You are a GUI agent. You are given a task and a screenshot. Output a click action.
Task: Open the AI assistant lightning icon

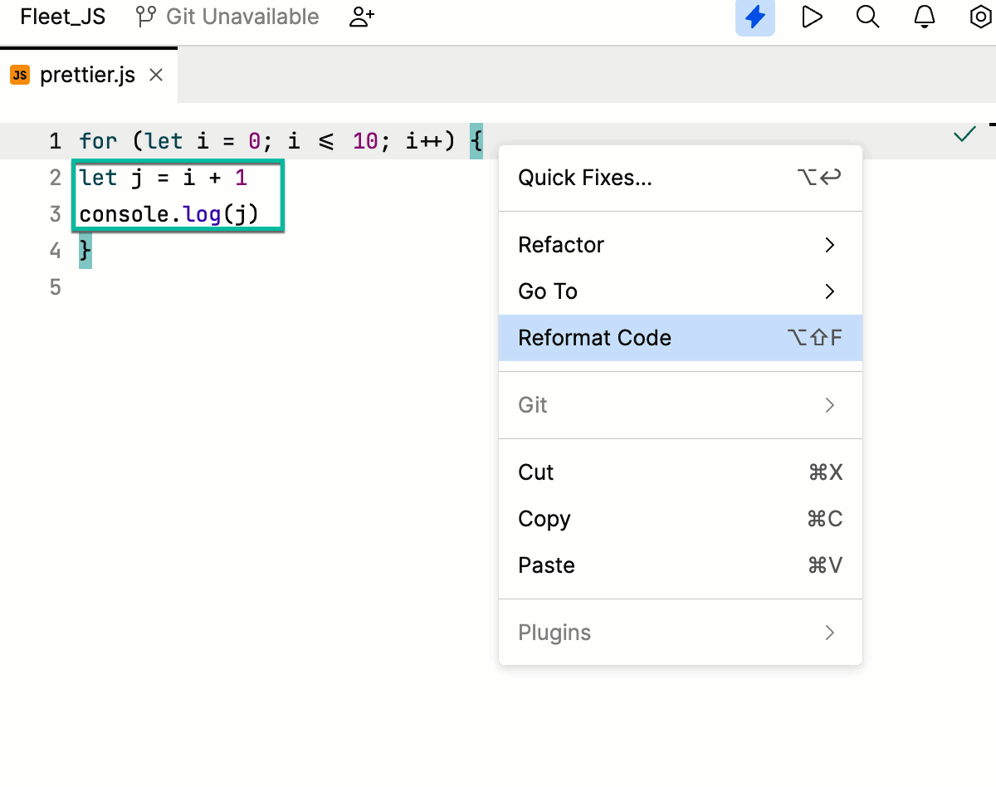tap(754, 16)
